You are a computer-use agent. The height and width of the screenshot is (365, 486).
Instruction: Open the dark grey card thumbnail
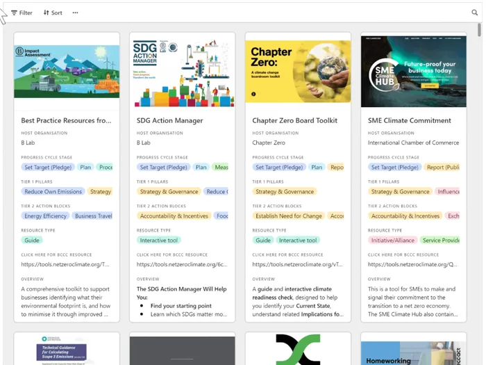[x=182, y=350]
